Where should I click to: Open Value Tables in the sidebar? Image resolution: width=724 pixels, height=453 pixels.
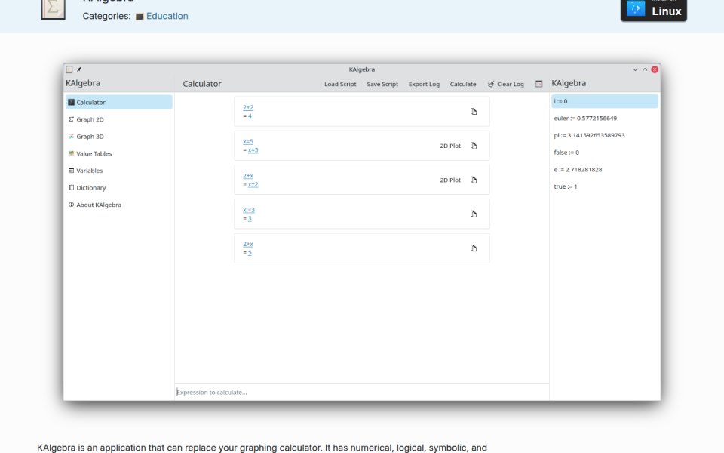coord(118,153)
